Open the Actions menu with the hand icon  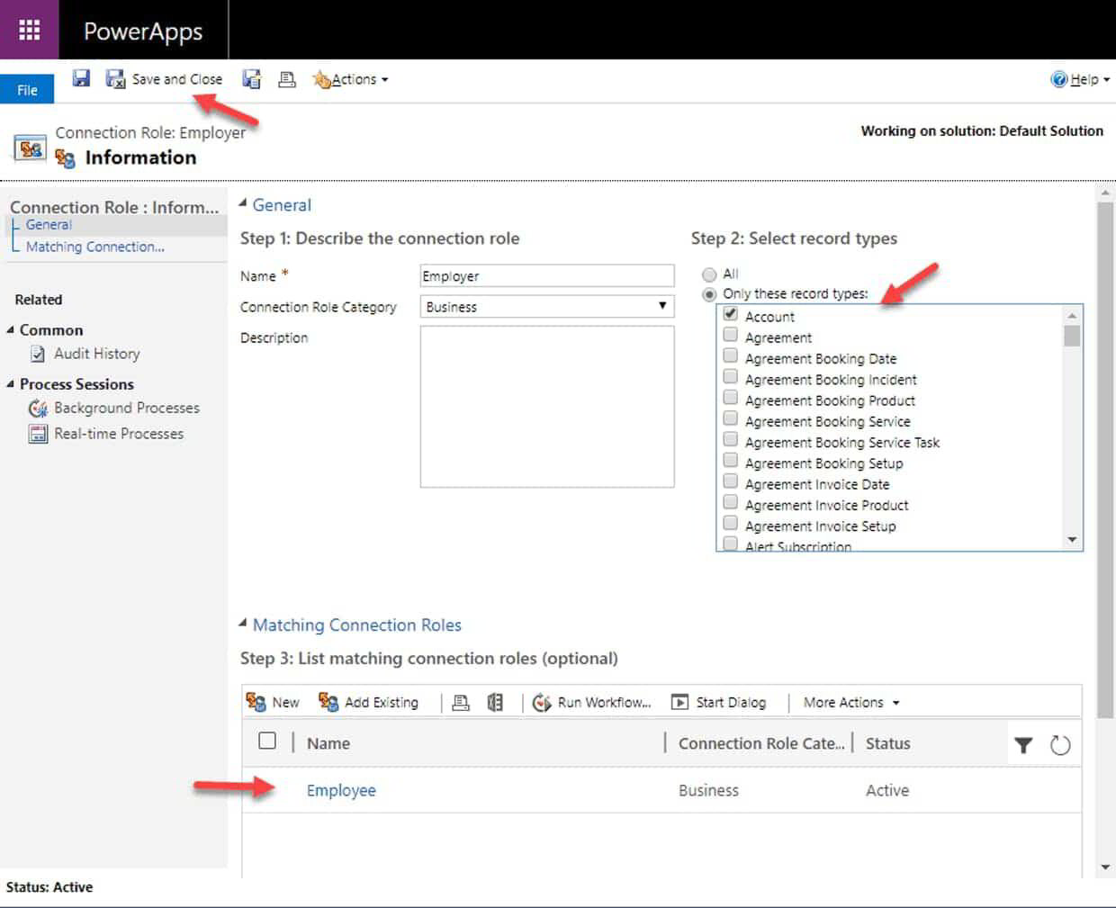click(x=349, y=79)
